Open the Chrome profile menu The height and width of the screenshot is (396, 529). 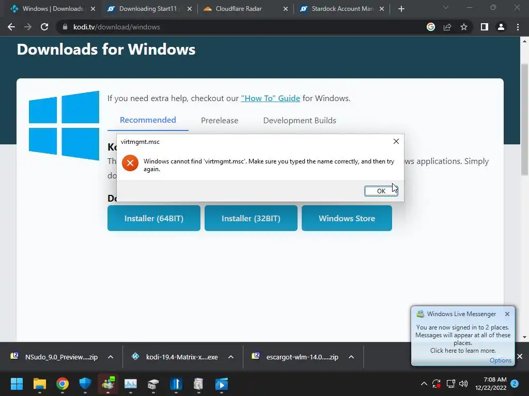[501, 27]
